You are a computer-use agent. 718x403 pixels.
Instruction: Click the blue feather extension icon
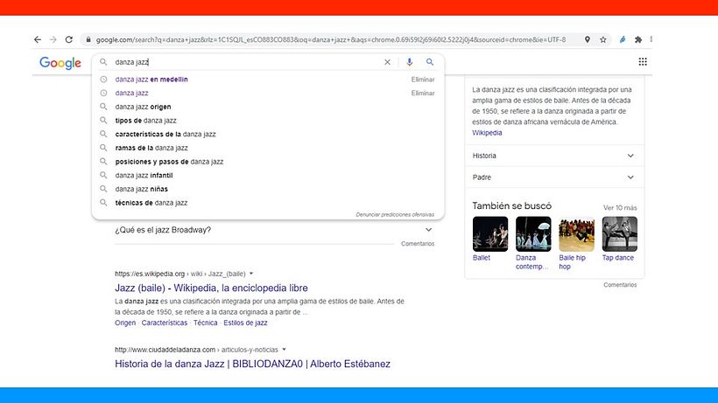point(623,39)
